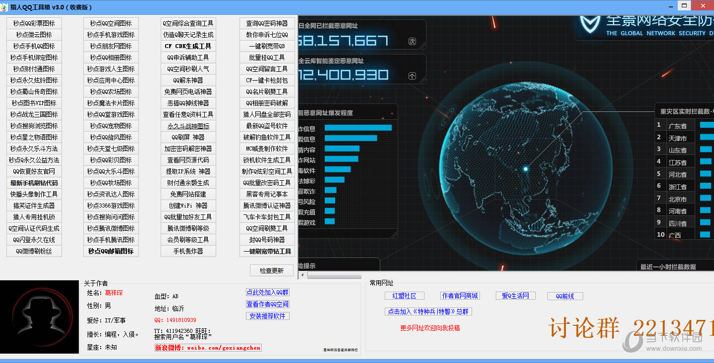Start the 免费网站搭建 tool
This screenshot has height=363, width=714.
[188, 194]
